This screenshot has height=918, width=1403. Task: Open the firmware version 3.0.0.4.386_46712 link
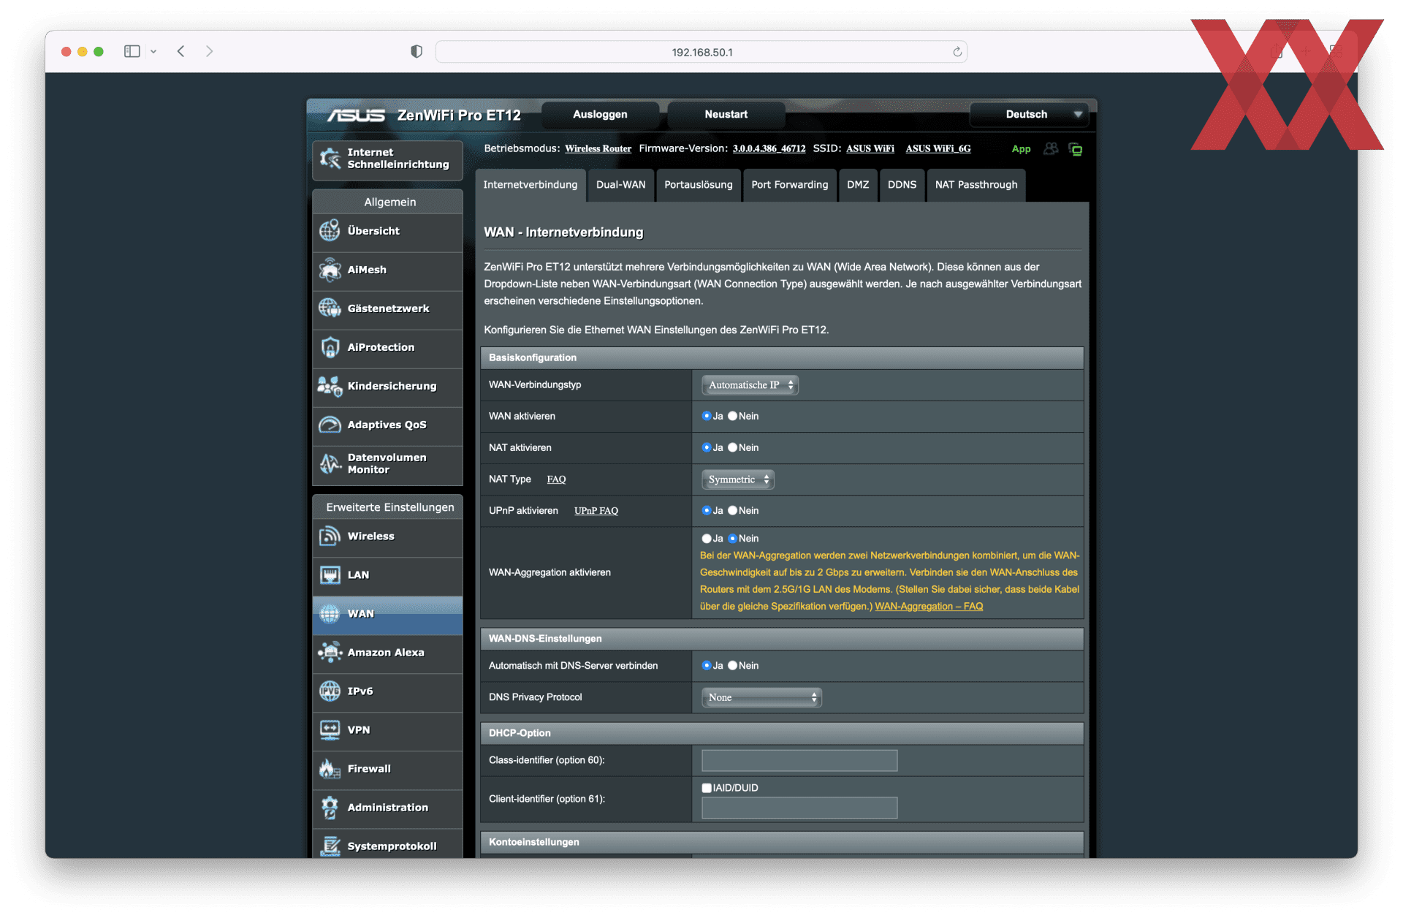click(769, 149)
